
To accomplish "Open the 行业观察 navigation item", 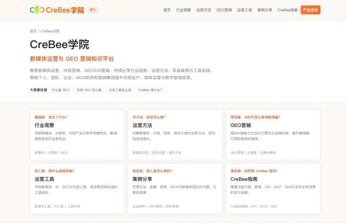I will [183, 10].
